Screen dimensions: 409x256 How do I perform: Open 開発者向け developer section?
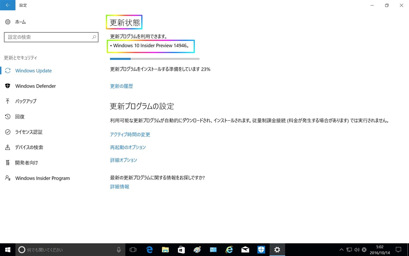coord(26,163)
